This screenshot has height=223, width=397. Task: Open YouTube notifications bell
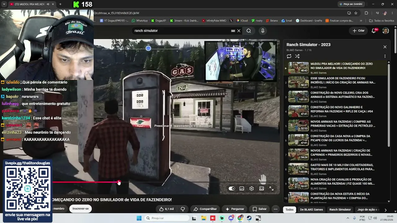[374, 31]
